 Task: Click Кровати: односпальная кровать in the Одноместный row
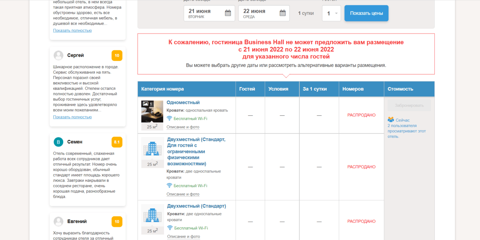click(x=197, y=110)
